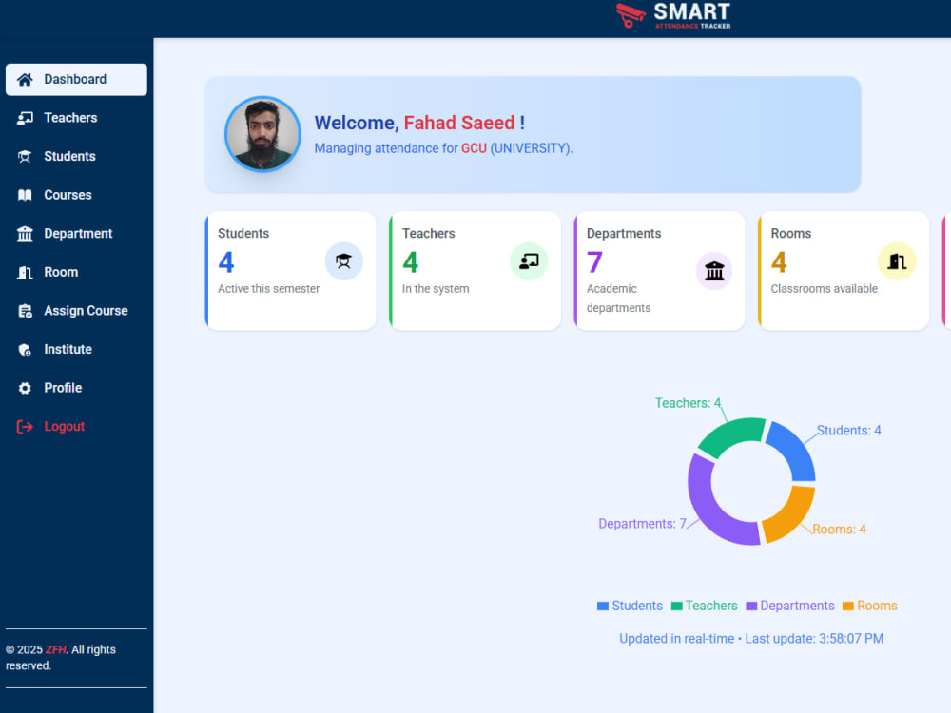The width and height of the screenshot is (951, 713).
Task: Click the red ZFH copyright text
Action: (56, 650)
